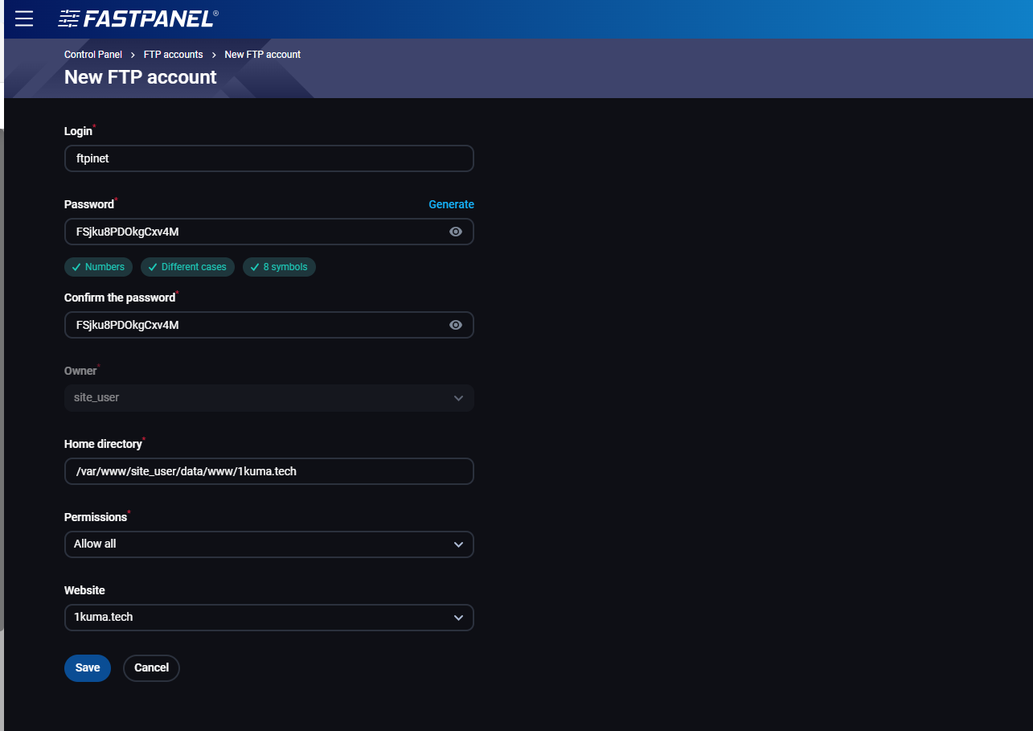The image size is (1033, 731).
Task: Click the Different cases requirement badge
Action: coord(187,267)
